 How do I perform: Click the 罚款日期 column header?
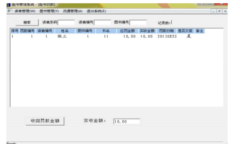[x=166, y=31]
